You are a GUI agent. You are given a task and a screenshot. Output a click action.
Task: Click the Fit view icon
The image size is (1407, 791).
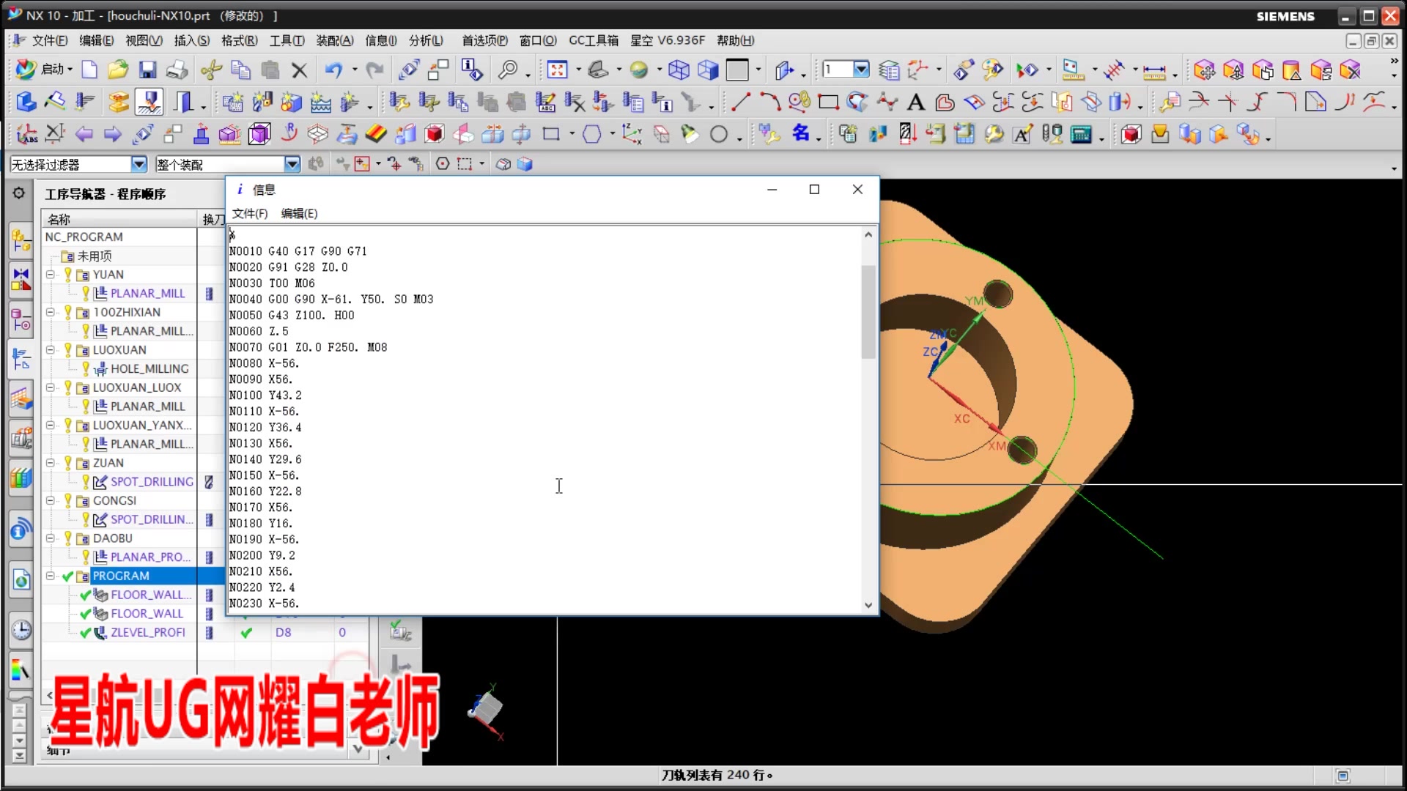(557, 70)
